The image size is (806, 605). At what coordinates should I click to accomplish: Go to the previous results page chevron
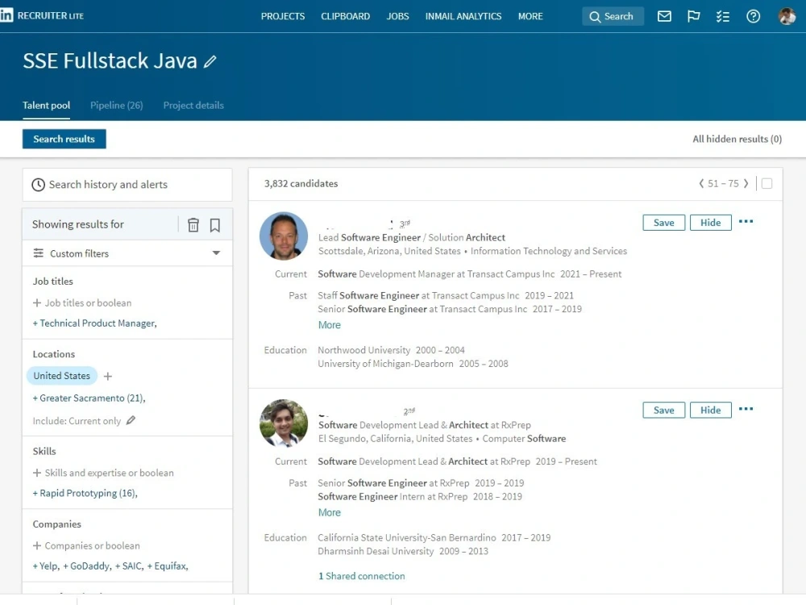coord(701,183)
